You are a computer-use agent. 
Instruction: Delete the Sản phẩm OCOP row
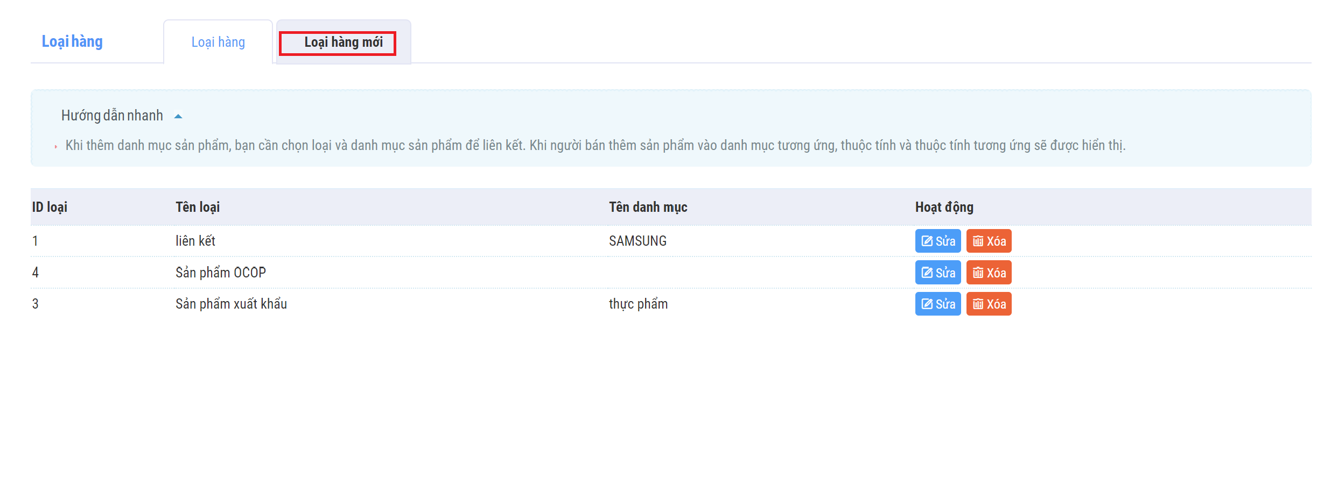(989, 273)
